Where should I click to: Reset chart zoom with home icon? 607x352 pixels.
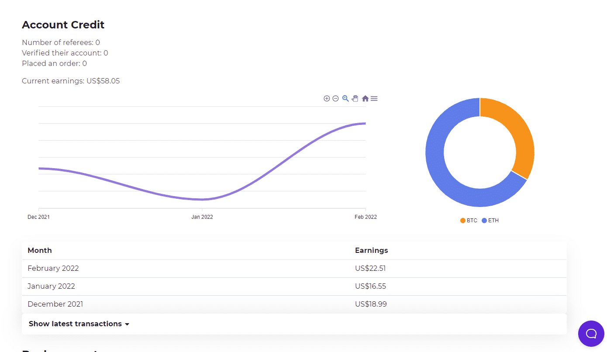[x=365, y=99]
